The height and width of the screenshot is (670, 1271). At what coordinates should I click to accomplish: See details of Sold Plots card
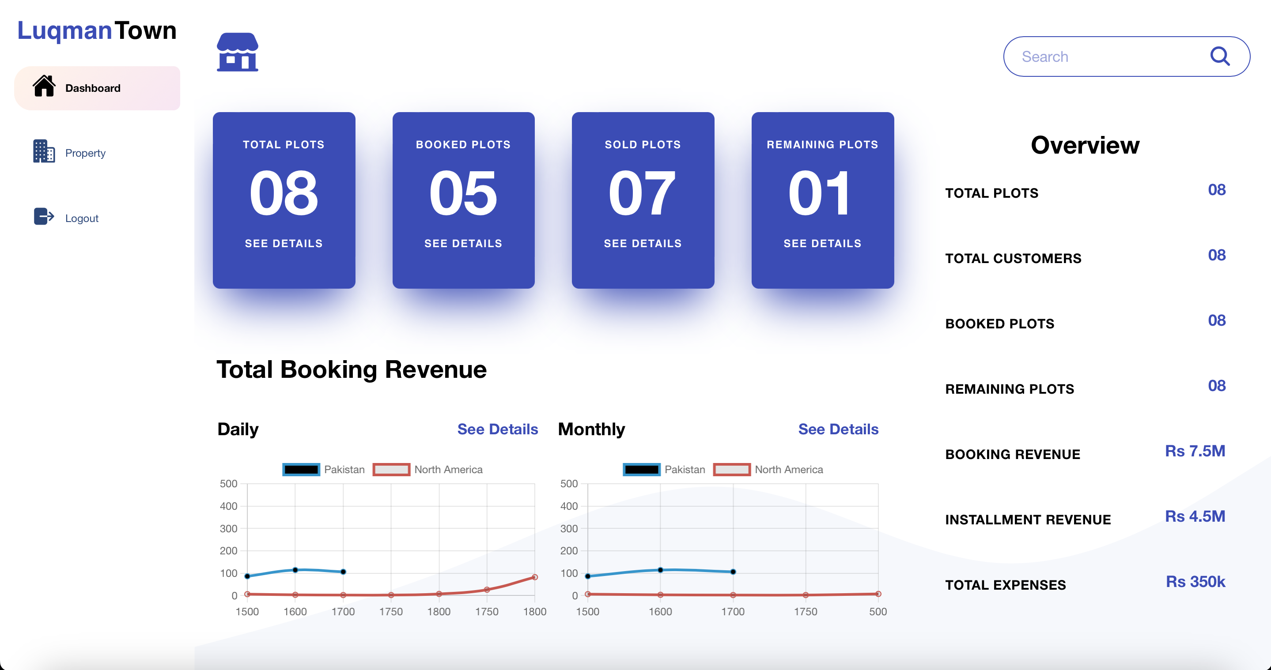643,244
